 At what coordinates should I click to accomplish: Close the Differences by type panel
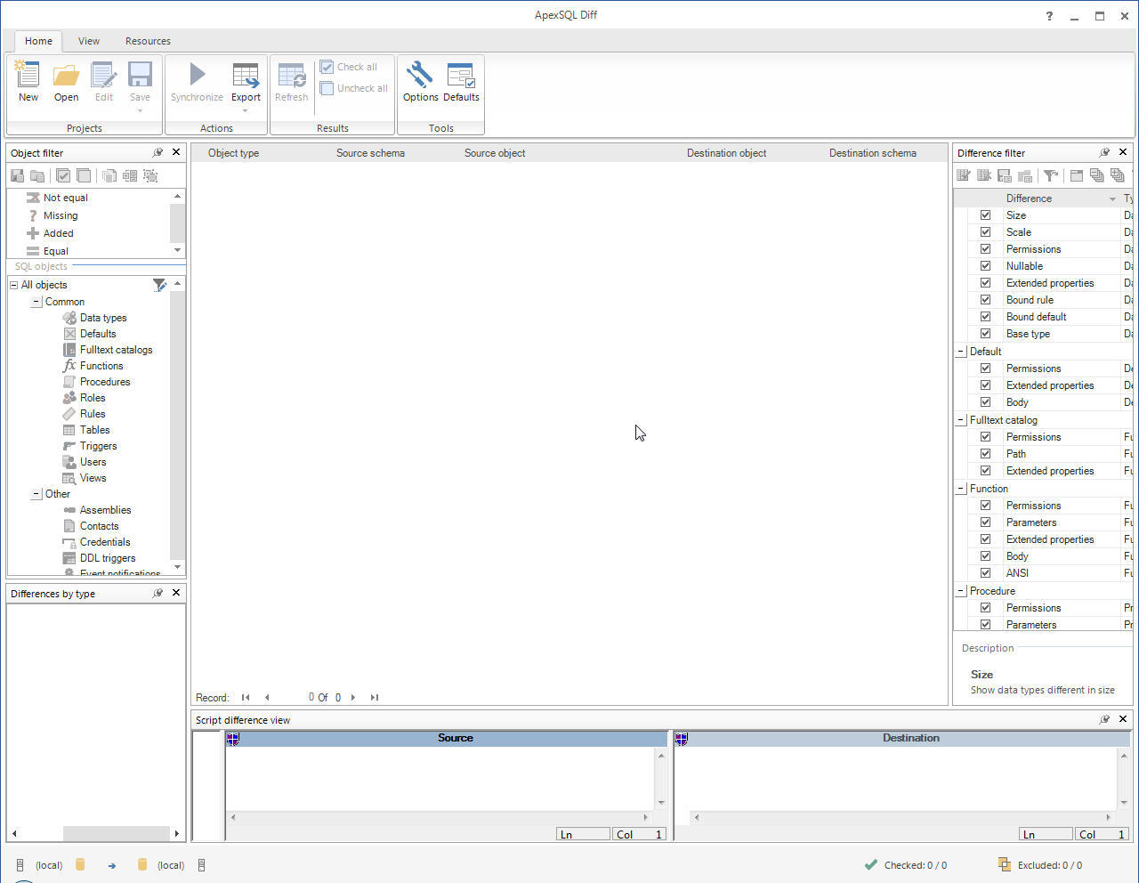tap(176, 593)
